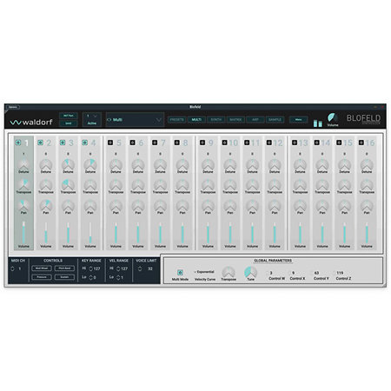Click the Transpose knob of part 5
Viewport: 391px width, 391px height.
[116, 184]
